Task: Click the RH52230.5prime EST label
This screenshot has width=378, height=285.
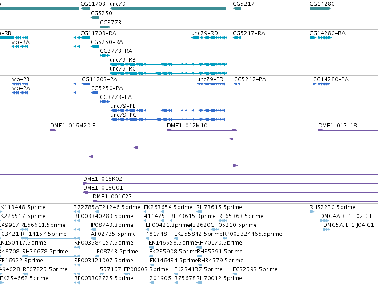Action: click(332, 207)
